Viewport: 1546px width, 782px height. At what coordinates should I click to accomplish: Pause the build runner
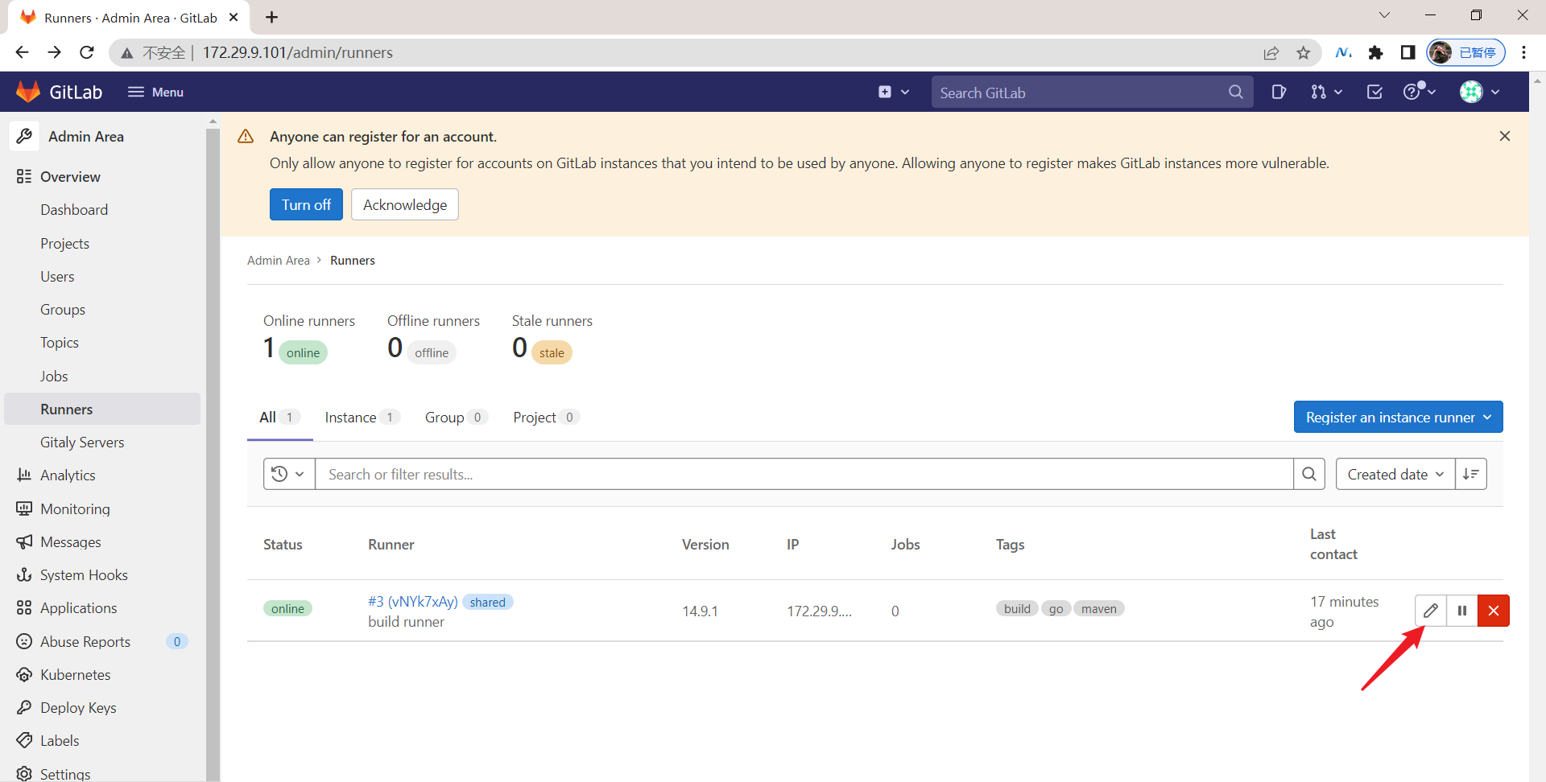point(1461,610)
